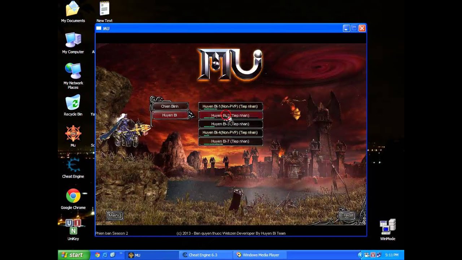This screenshot has height=260, width=462.
Task: Choose server Huyen Bi-7 (Tiep nhan)
Action: coord(231,141)
